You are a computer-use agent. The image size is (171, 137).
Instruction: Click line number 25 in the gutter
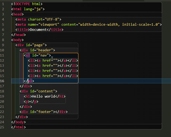(3, 127)
